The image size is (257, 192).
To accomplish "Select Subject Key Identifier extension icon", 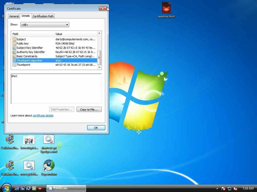I will [x=14, y=48].
